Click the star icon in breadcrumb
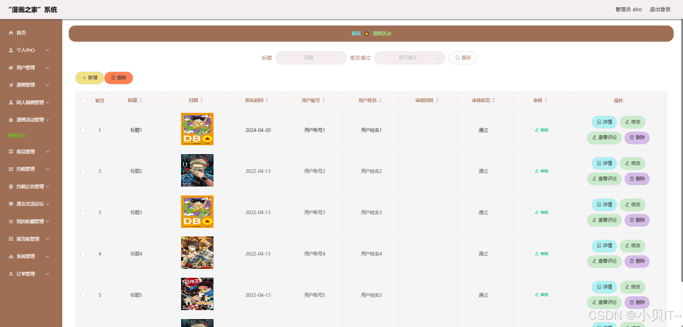Viewport: 683px width, 327px height. click(x=367, y=34)
